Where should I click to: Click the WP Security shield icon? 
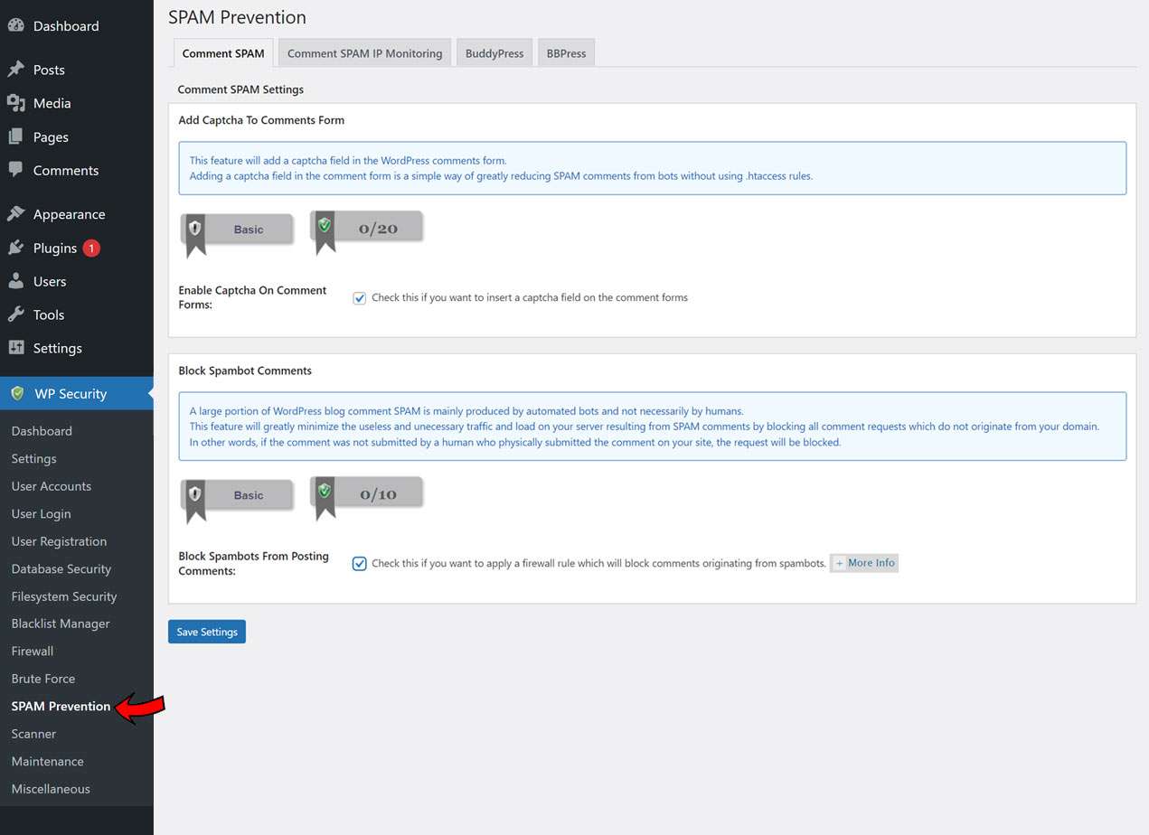point(17,393)
